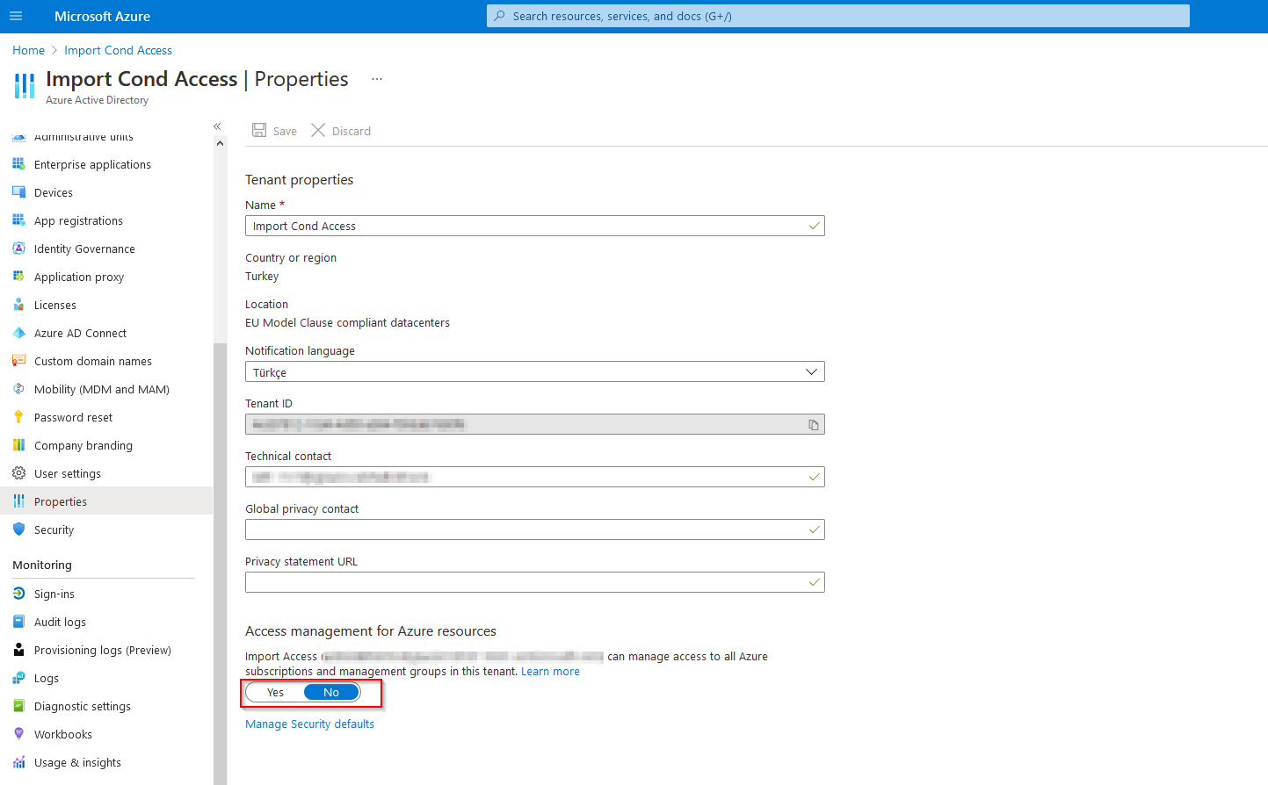Click the Save button label

285,131
